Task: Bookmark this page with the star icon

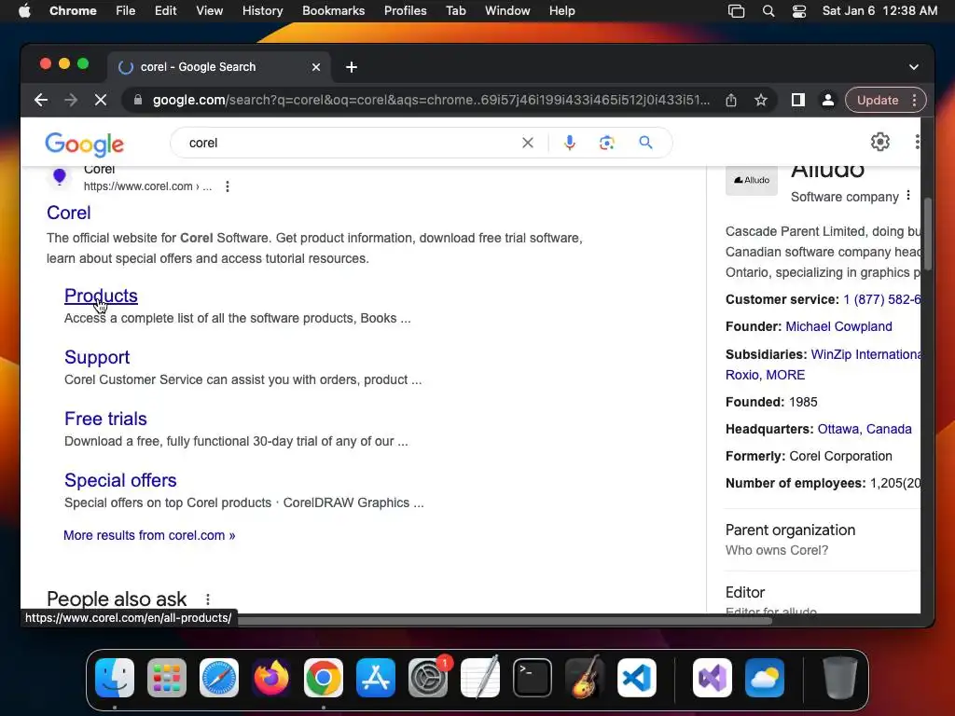Action: point(761,100)
